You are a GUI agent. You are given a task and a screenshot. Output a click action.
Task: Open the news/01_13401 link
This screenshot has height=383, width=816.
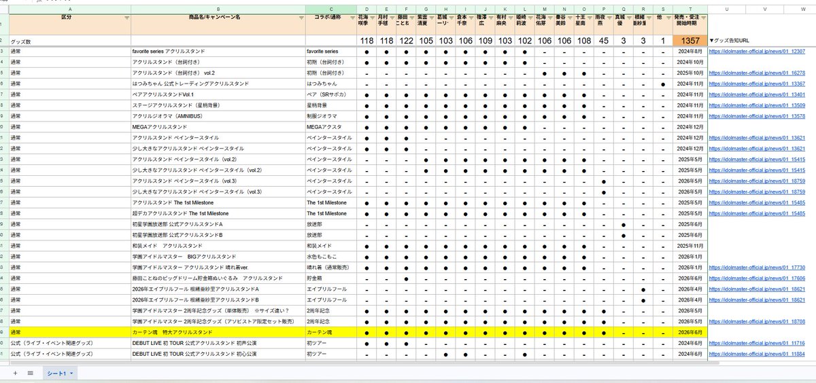pos(757,94)
